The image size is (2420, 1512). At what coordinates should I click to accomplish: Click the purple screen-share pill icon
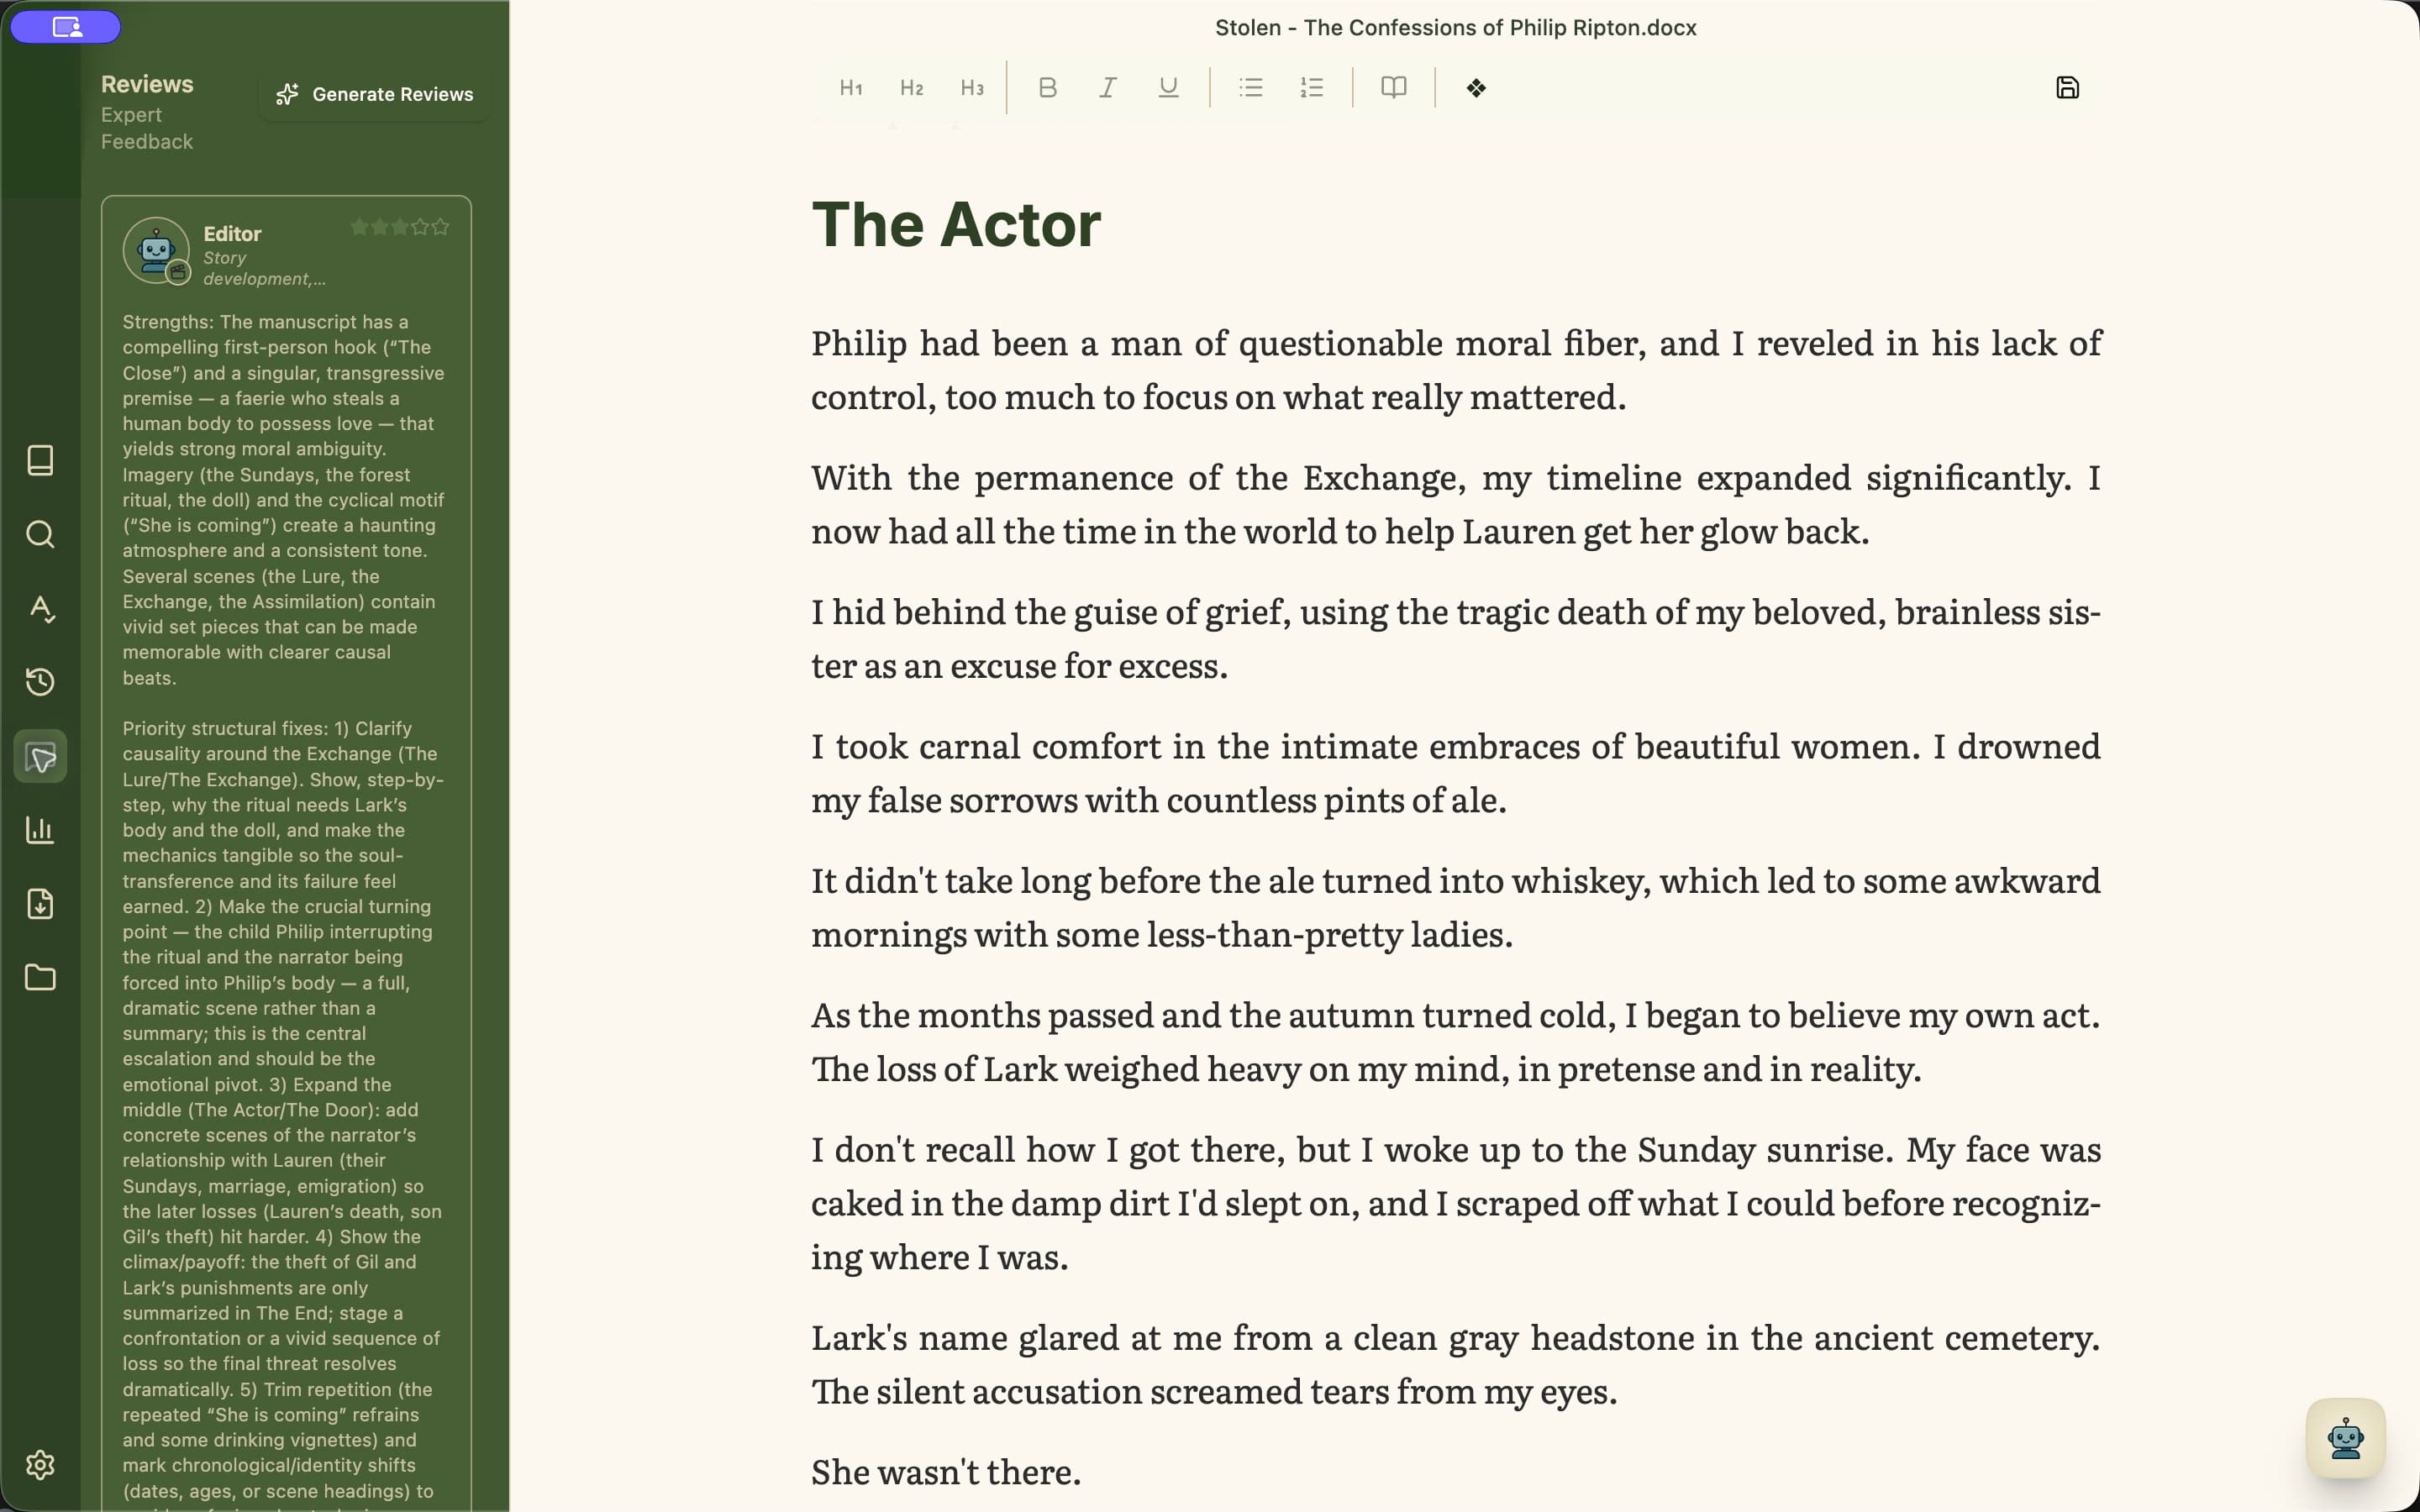(x=66, y=27)
